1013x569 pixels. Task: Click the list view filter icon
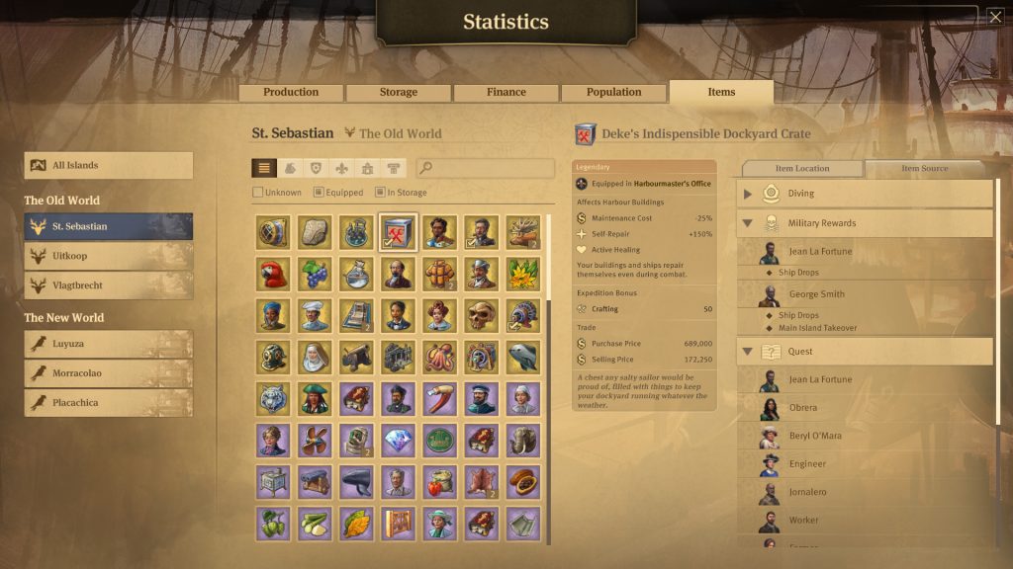pyautogui.click(x=264, y=168)
